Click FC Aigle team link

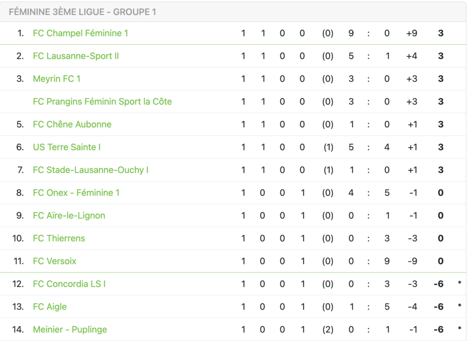point(50,307)
